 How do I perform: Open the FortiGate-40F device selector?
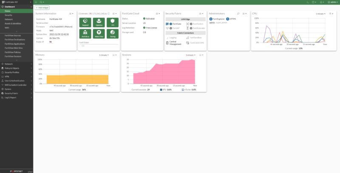(x=17, y=2)
